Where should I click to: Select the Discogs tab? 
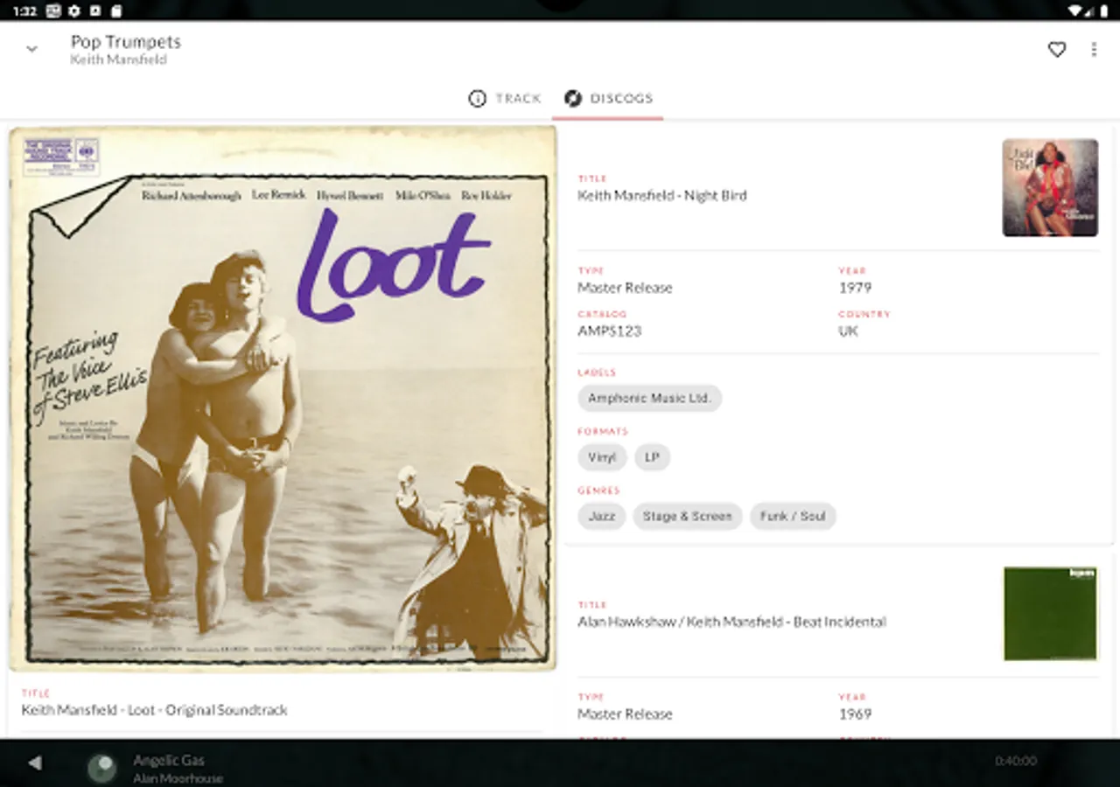pos(608,98)
